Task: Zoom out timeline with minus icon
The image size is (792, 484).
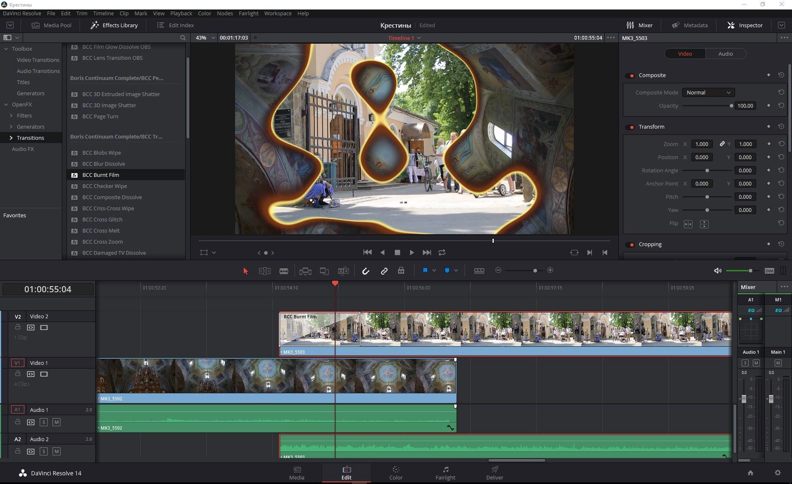Action: pyautogui.click(x=498, y=270)
